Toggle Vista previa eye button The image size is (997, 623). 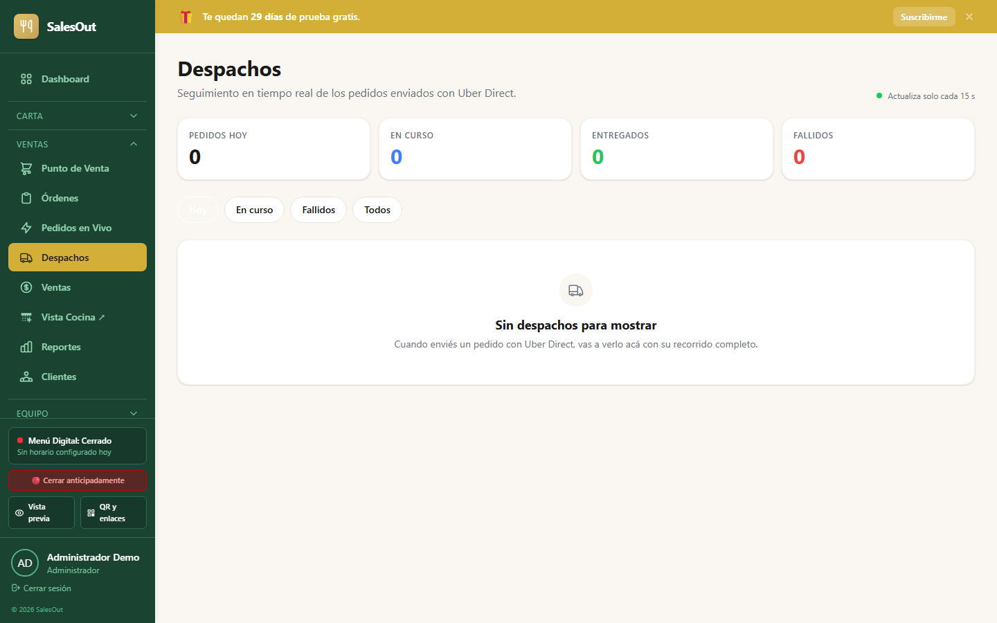(x=42, y=512)
